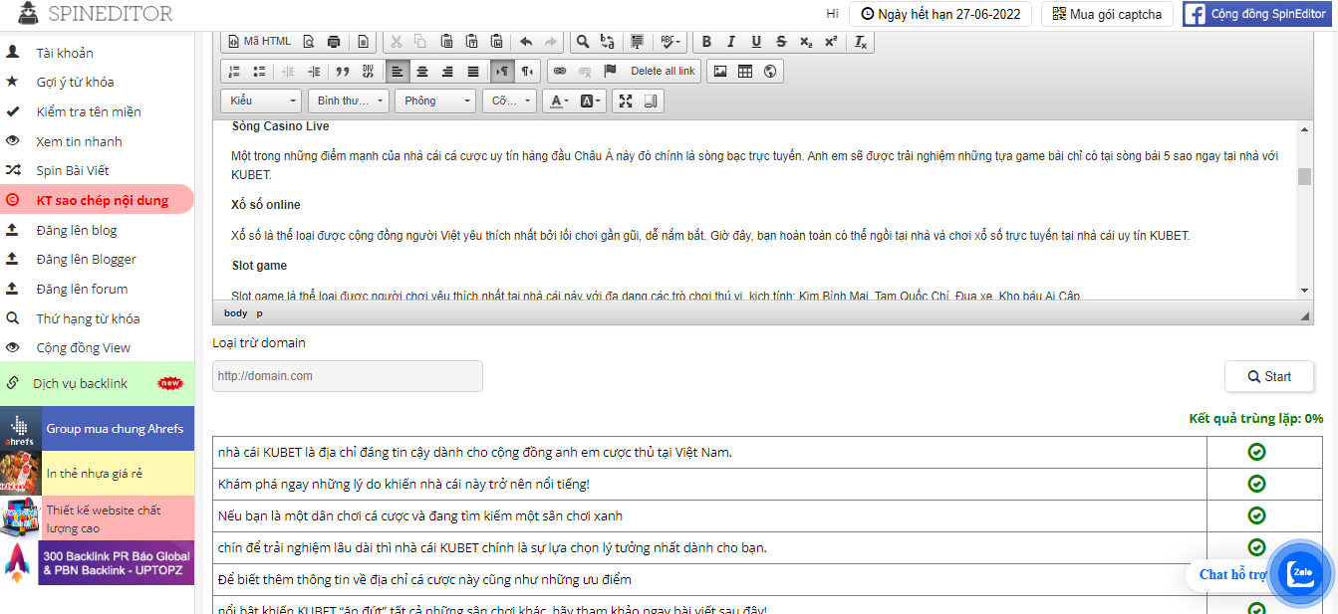Set text direction right to left
Screen dimensions: 1338x614
(x=527, y=72)
